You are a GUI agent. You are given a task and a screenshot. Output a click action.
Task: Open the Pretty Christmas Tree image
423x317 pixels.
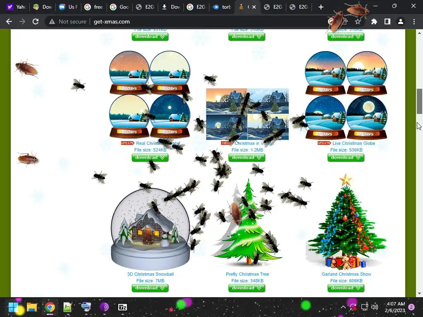pos(247,222)
